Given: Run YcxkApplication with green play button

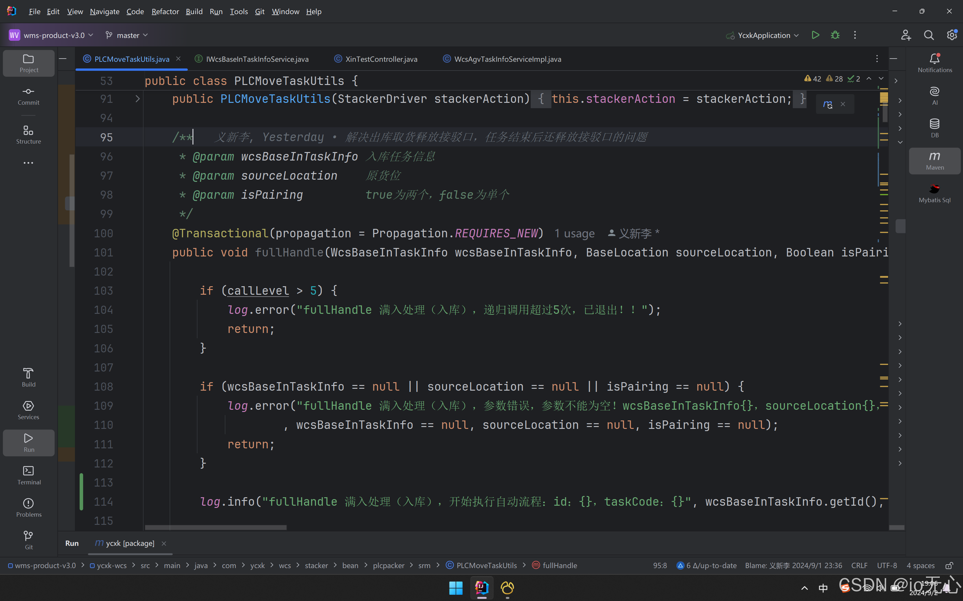Looking at the screenshot, I should [x=815, y=35].
